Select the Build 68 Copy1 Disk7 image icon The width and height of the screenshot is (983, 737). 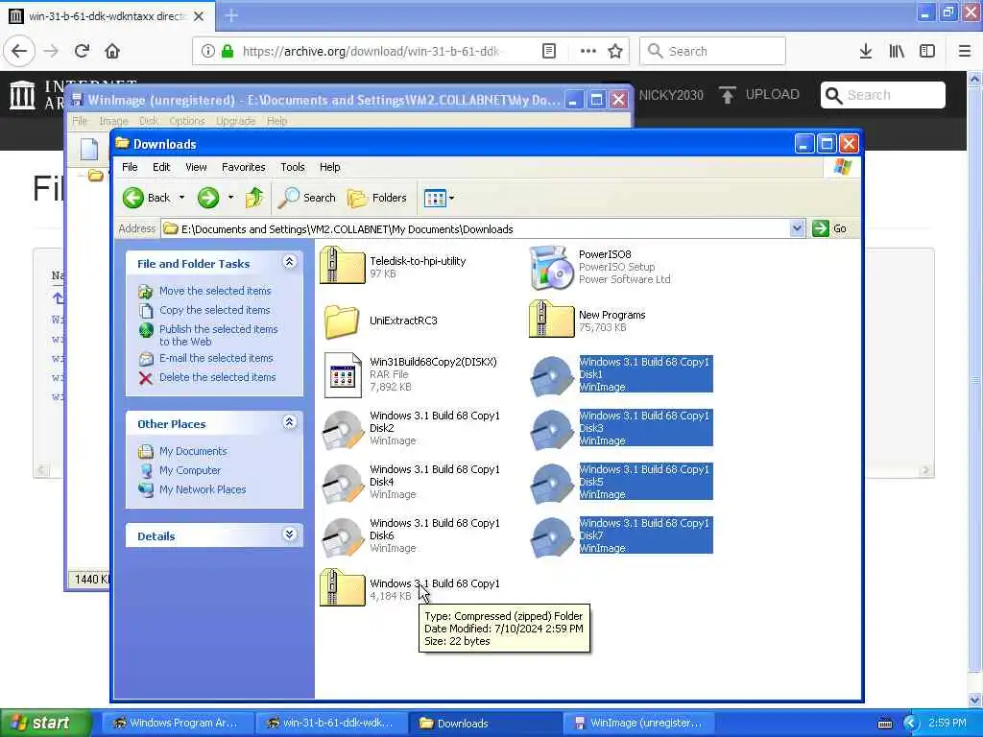tap(552, 537)
